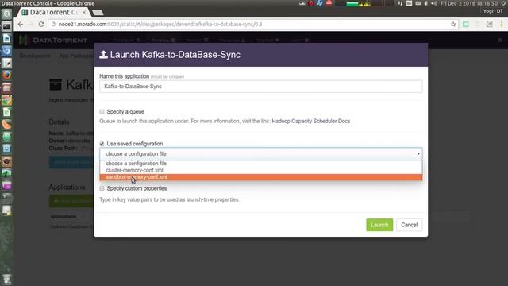Open the terminal icon in the dock

[6, 26]
